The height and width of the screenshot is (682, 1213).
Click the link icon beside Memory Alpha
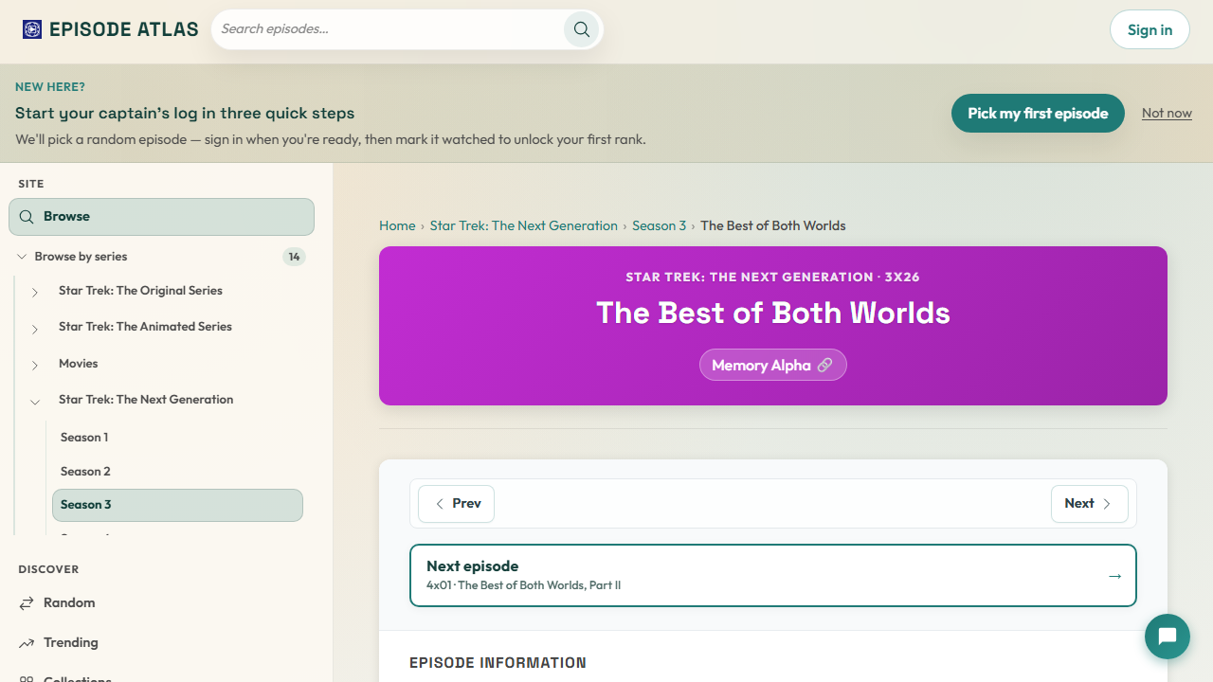[824, 365]
